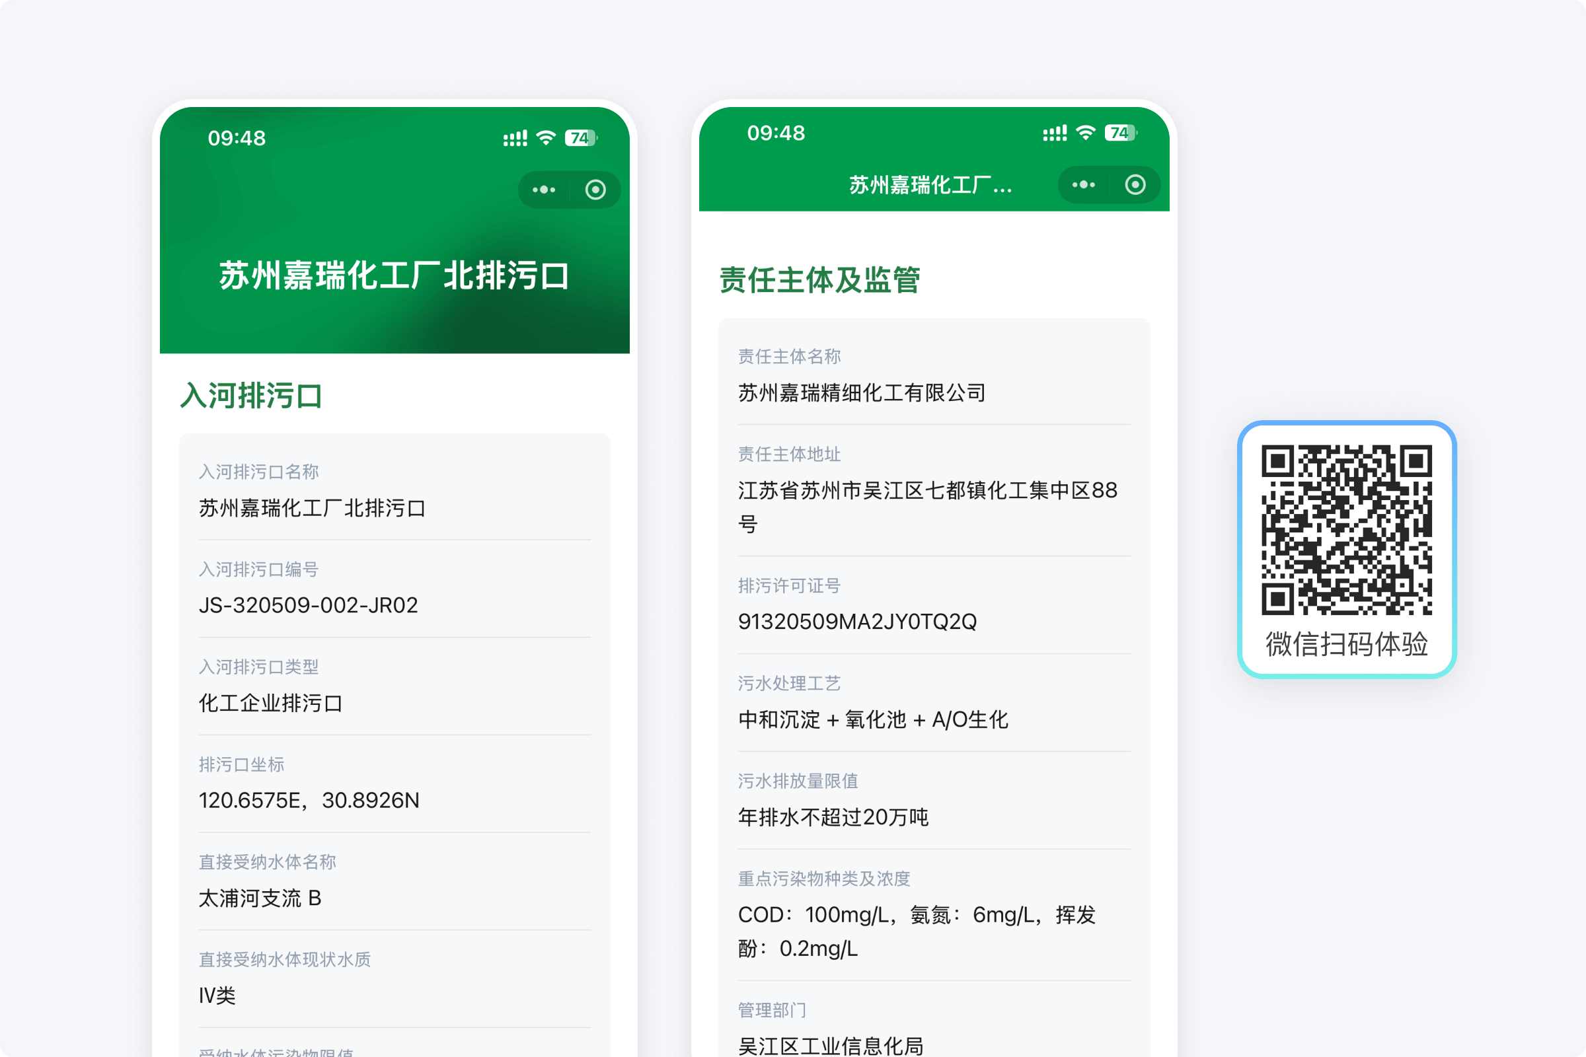Select the outlet name value 苏州嘉瑞化工厂北排污口 in list
The image size is (1586, 1057).
[312, 508]
